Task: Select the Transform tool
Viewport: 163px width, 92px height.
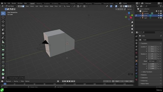Action: point(3,33)
